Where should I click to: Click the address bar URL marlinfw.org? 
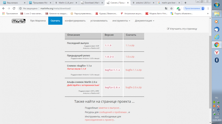(56, 8)
